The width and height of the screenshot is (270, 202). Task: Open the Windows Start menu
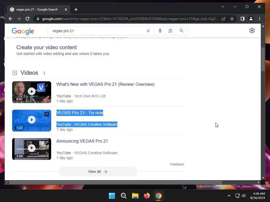tap(112, 196)
